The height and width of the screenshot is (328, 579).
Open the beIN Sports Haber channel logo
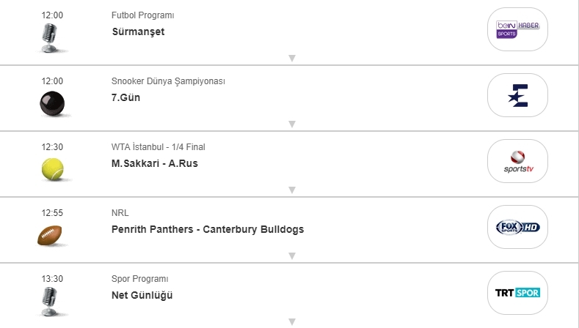517,29
